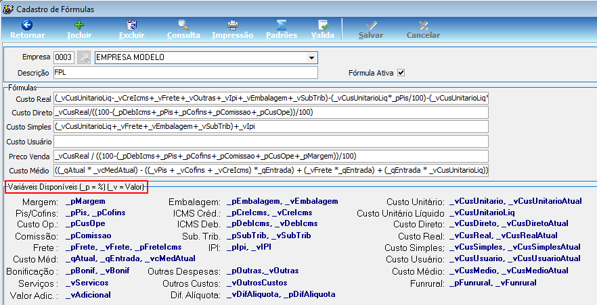Click the _vCusReal, _vCusRealAtual variables

coord(504,235)
